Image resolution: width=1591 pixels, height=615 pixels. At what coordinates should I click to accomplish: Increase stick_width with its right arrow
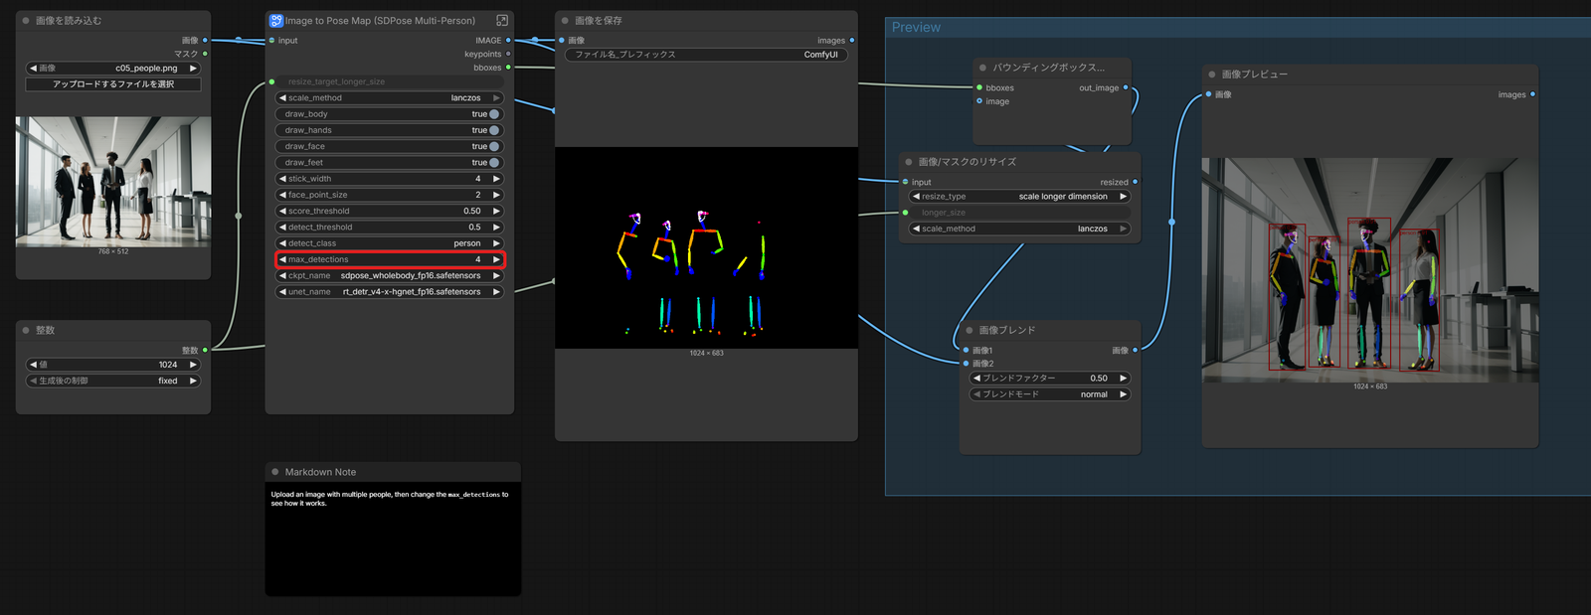tap(496, 179)
